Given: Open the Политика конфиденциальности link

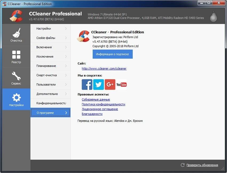Looking at the screenshot, I should (x=104, y=104).
